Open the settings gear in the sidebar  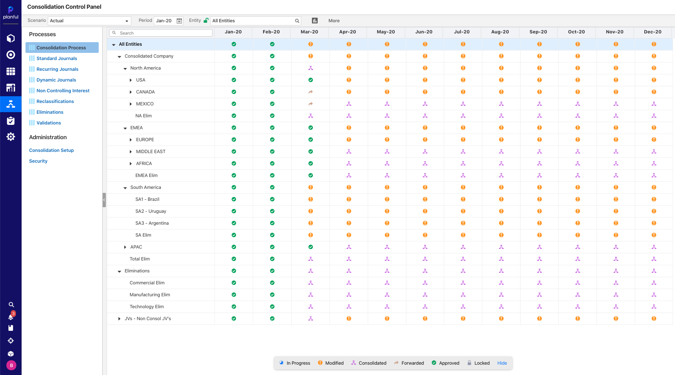coord(11,136)
